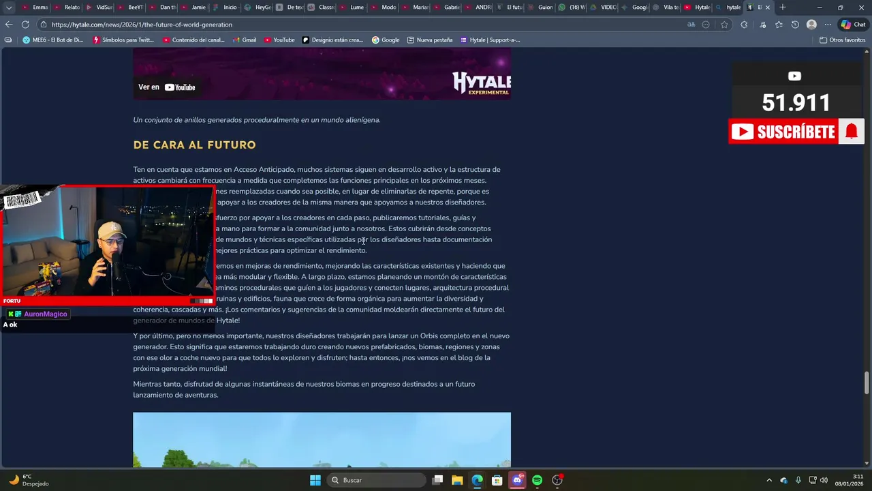Open Símbolos para Twitter bookmark
The width and height of the screenshot is (872, 491).
(123, 40)
